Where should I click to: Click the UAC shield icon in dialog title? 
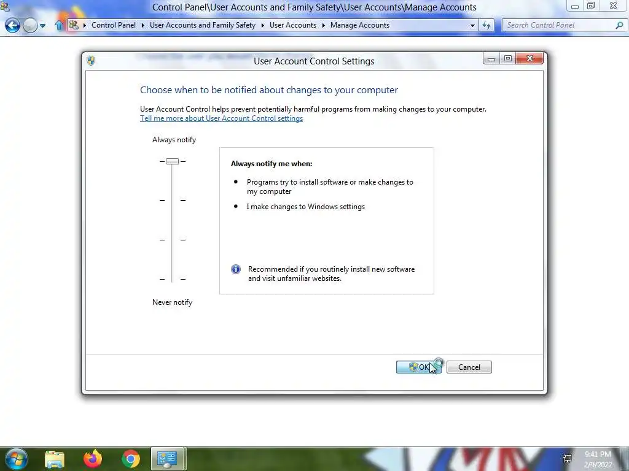[x=91, y=61]
